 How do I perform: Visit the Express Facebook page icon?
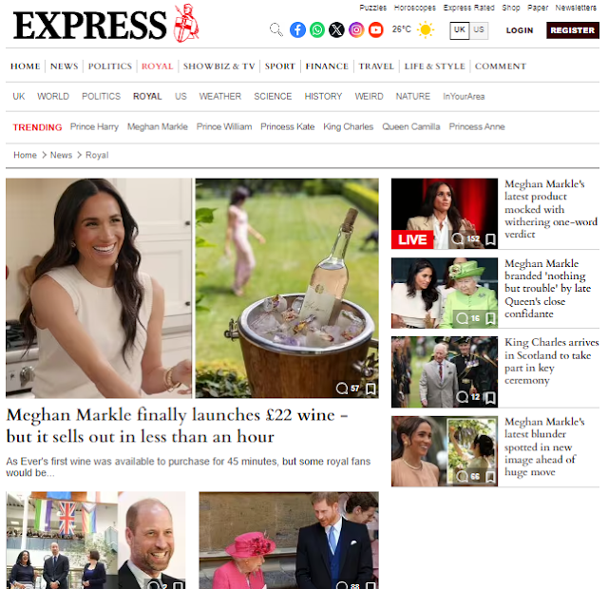297,29
